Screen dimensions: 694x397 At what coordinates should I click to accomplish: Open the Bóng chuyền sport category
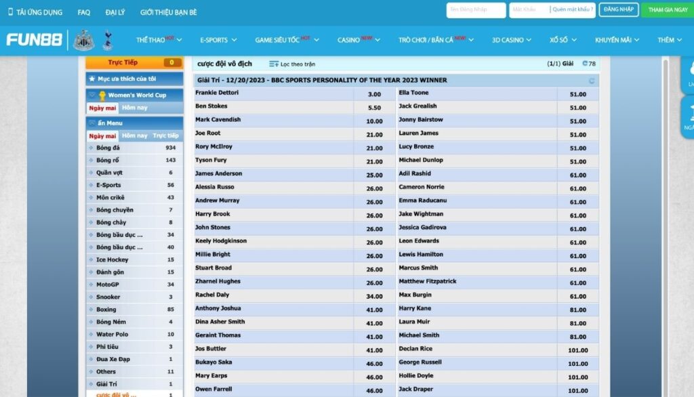(x=134, y=210)
